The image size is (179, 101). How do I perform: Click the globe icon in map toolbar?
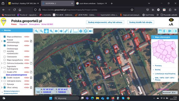[x=86, y=31]
